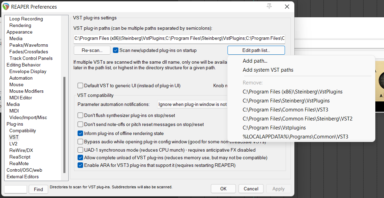Click into VST plug-in paths text field
Screen dimensions: 384x198
click(179, 39)
